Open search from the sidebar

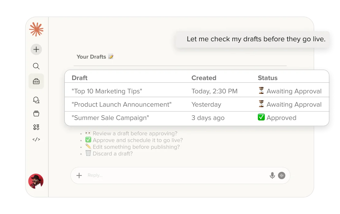[x=36, y=66]
